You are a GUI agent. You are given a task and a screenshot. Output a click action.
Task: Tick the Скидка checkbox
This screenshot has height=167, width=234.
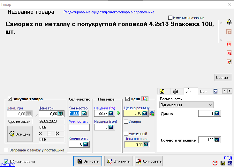pyautogui.click(x=126, y=122)
